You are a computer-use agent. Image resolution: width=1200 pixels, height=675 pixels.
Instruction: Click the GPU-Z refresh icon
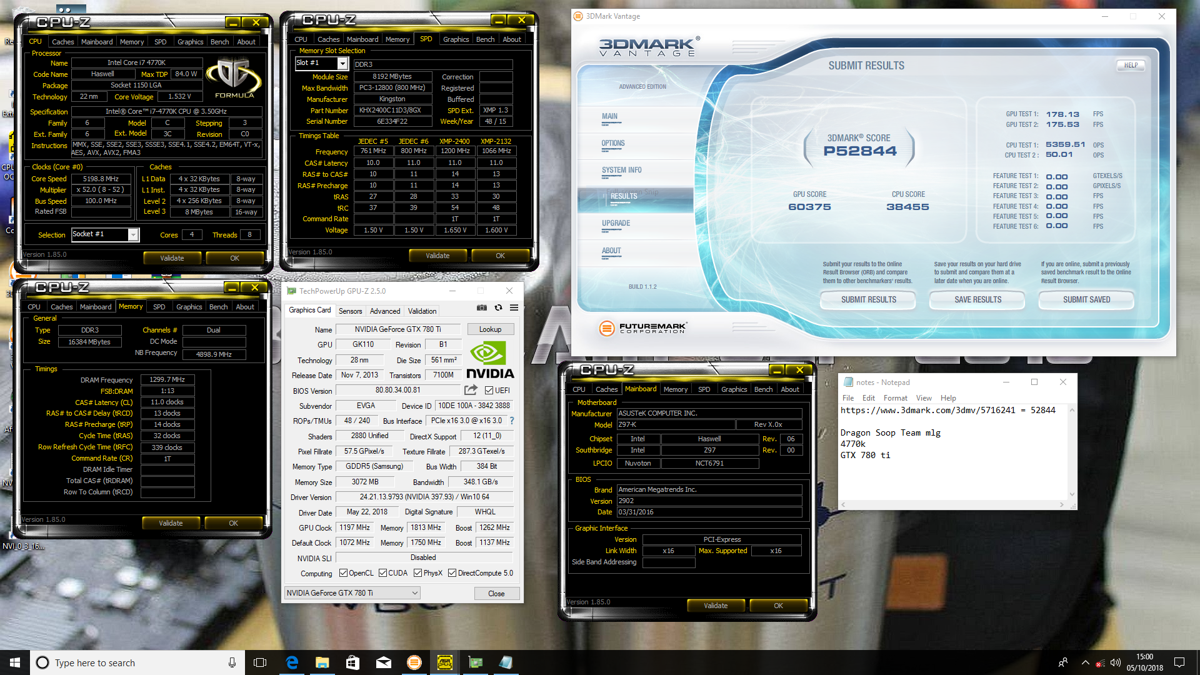[x=498, y=307]
